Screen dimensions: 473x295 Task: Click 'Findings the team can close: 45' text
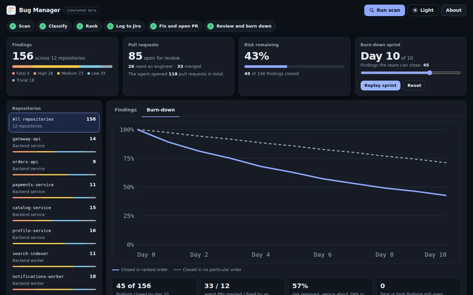394,65
